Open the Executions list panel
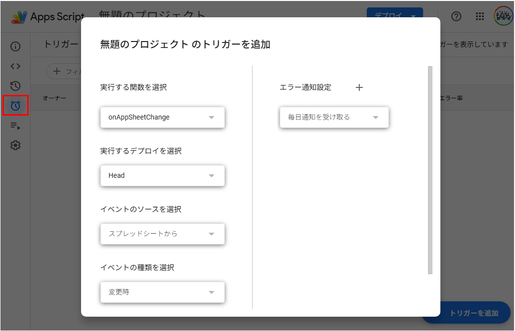The height and width of the screenshot is (331, 515). tap(15, 125)
